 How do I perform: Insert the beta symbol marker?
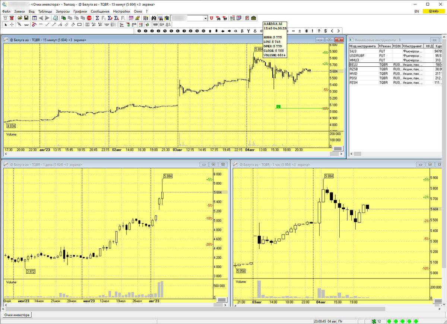pos(242,31)
